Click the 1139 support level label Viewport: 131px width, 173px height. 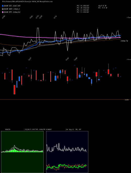(127, 100)
